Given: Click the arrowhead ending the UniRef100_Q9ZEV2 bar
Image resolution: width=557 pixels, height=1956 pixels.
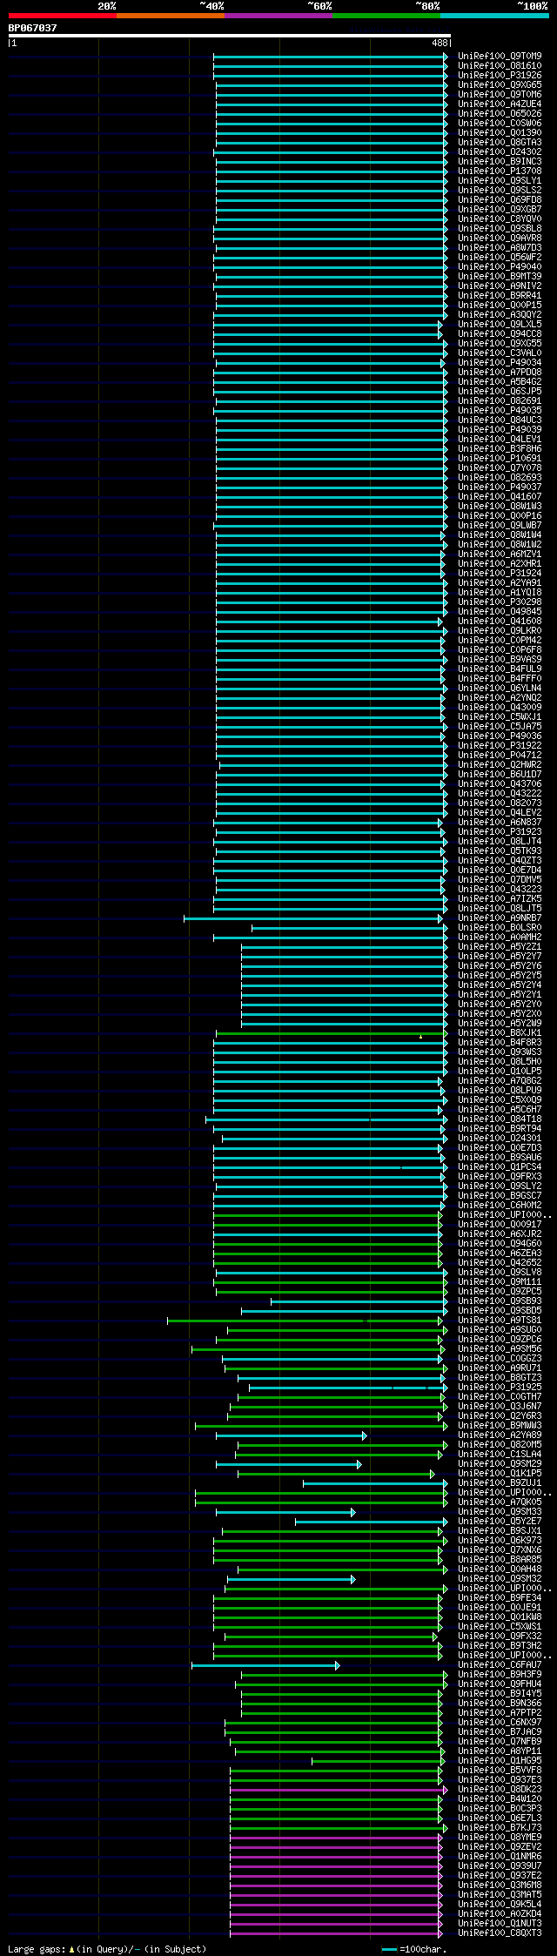Looking at the screenshot, I should tap(440, 1847).
